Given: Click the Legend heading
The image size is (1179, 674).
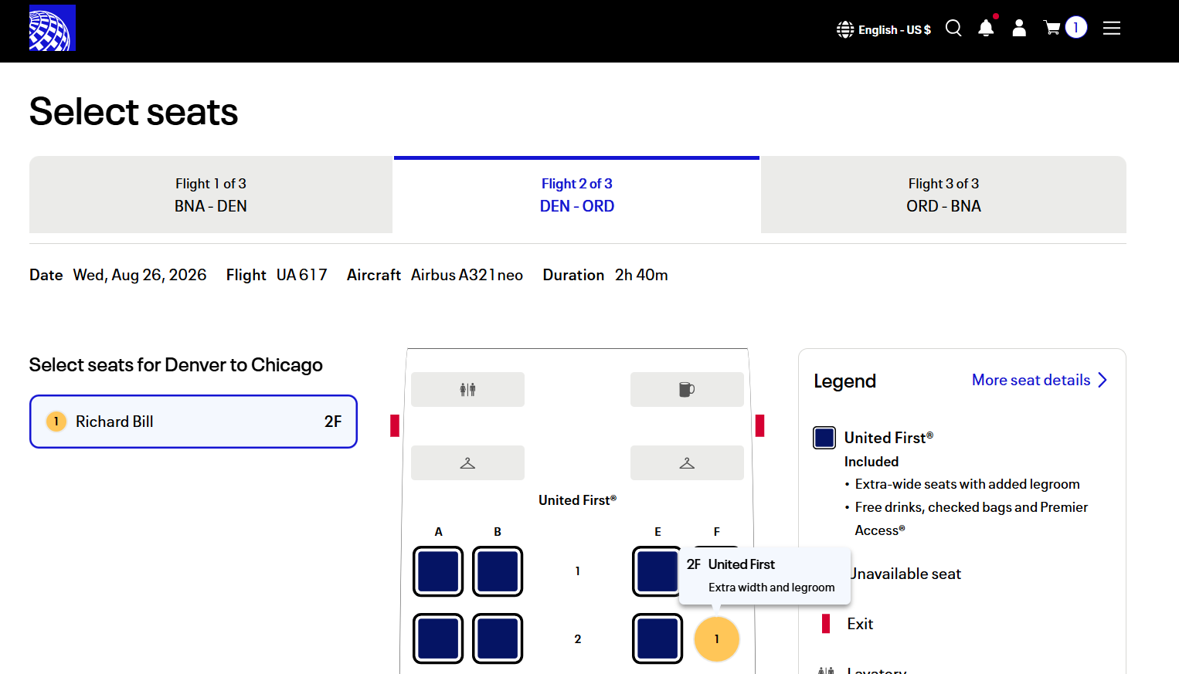Looking at the screenshot, I should point(844,381).
